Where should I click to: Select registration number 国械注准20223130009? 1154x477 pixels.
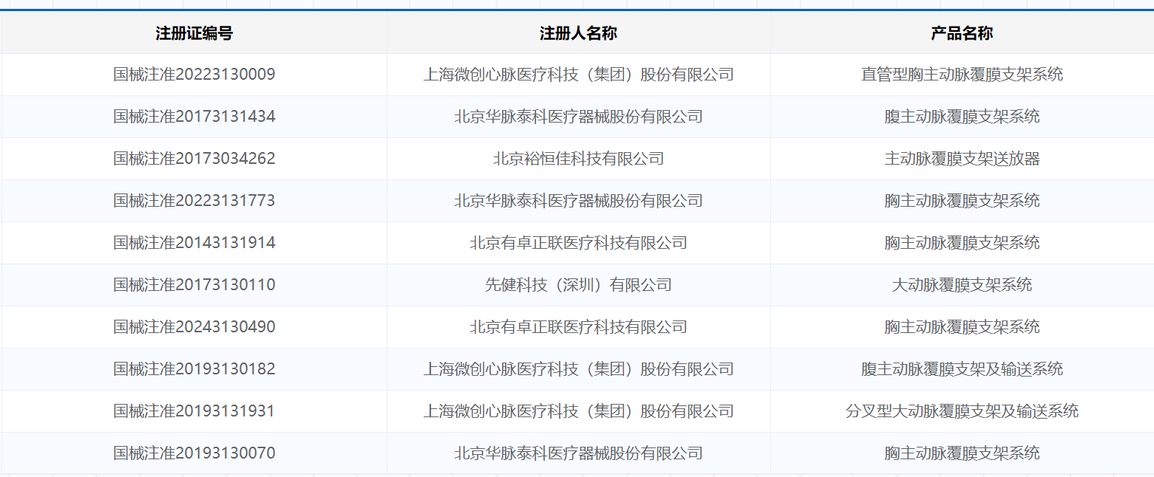tap(194, 75)
